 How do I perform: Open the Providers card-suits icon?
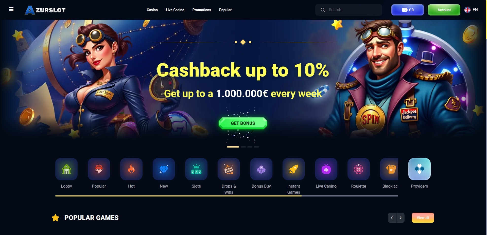420,169
